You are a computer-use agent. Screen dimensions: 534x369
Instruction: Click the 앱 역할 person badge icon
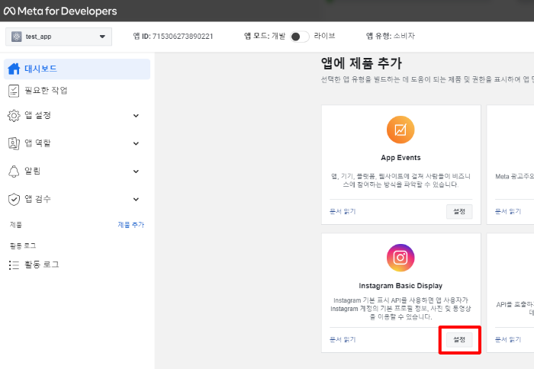(14, 143)
